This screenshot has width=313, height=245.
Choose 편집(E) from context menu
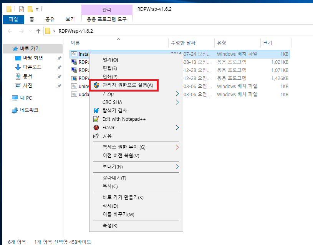pos(109,68)
